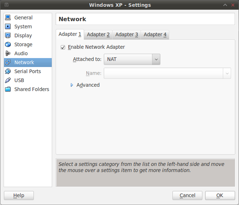Open the Attached to NAT dropdown
The width and height of the screenshot is (239, 205).
[x=132, y=59]
